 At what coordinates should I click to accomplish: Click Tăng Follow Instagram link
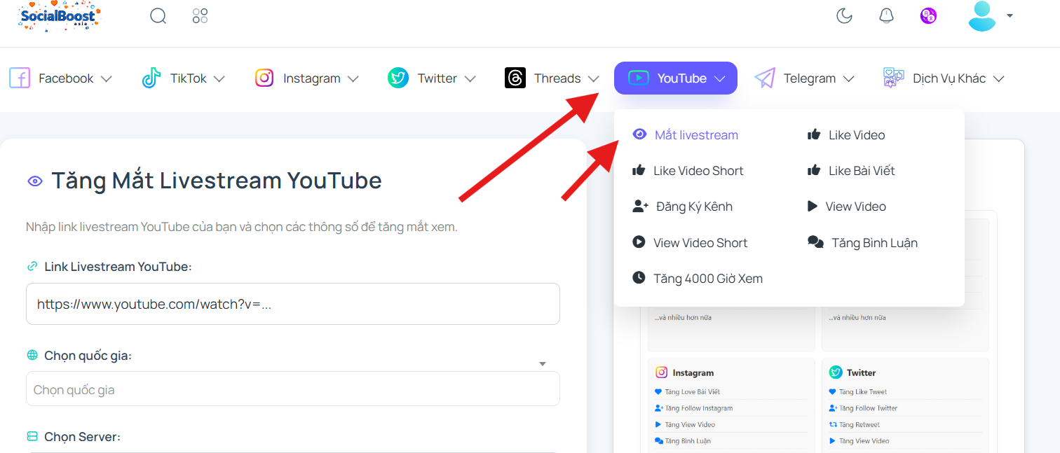(x=699, y=408)
